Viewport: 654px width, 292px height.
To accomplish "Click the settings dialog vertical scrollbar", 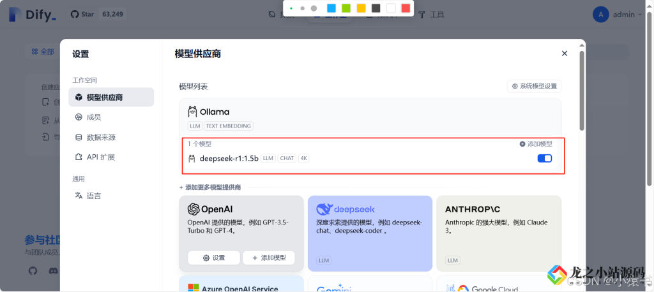I will [x=582, y=91].
